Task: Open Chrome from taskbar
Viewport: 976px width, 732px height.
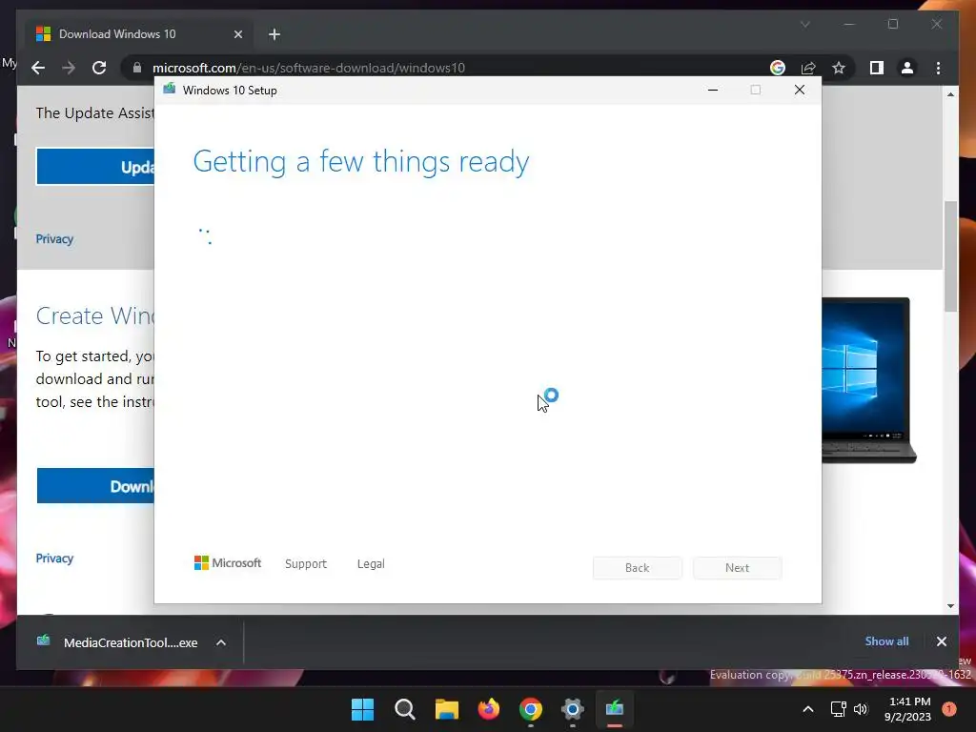Action: pyautogui.click(x=531, y=708)
